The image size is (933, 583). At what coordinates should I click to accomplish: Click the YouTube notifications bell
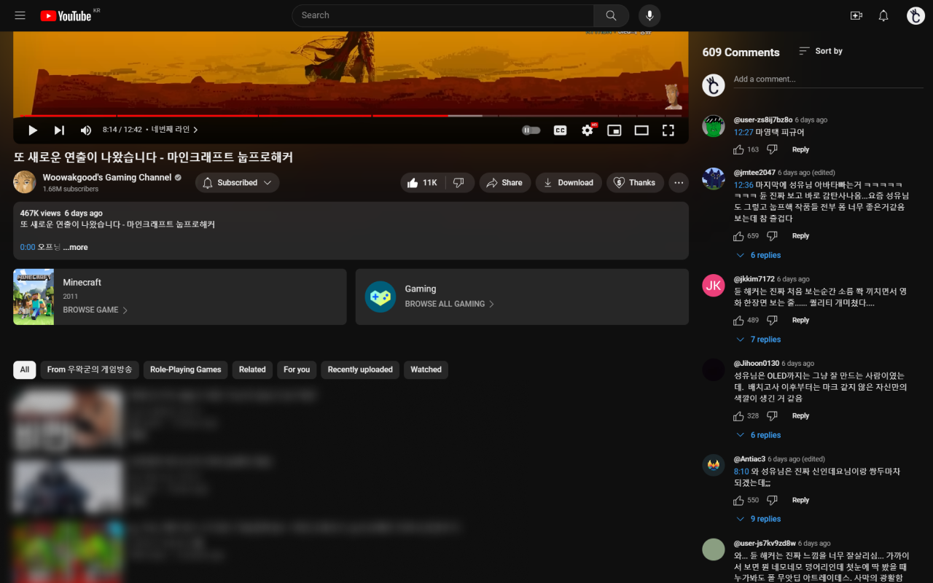click(x=883, y=15)
